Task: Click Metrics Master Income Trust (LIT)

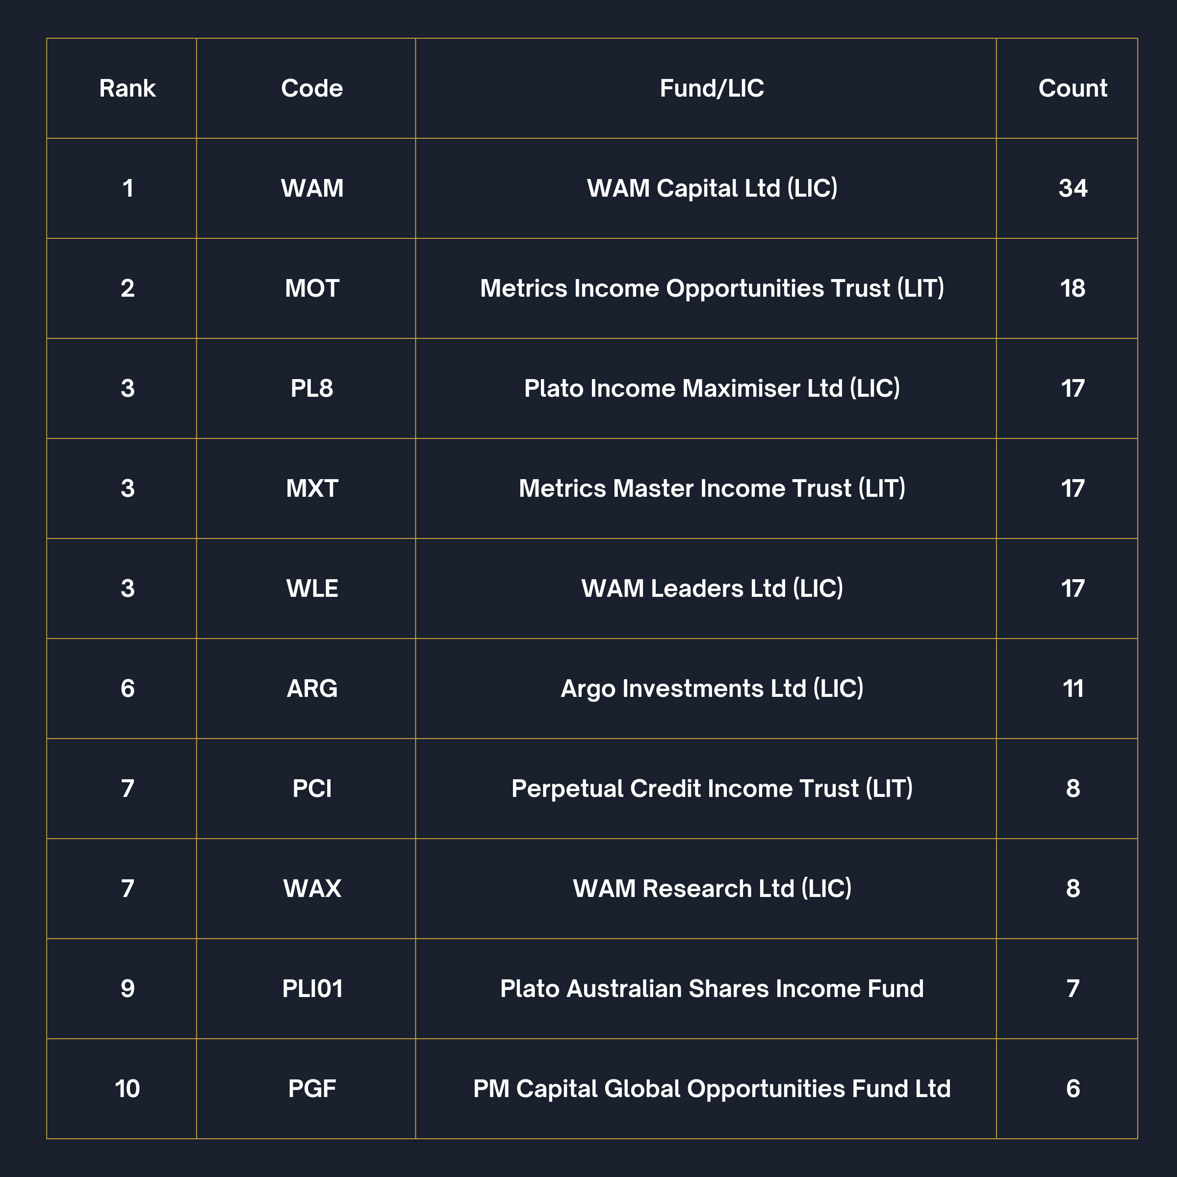Action: tap(712, 488)
